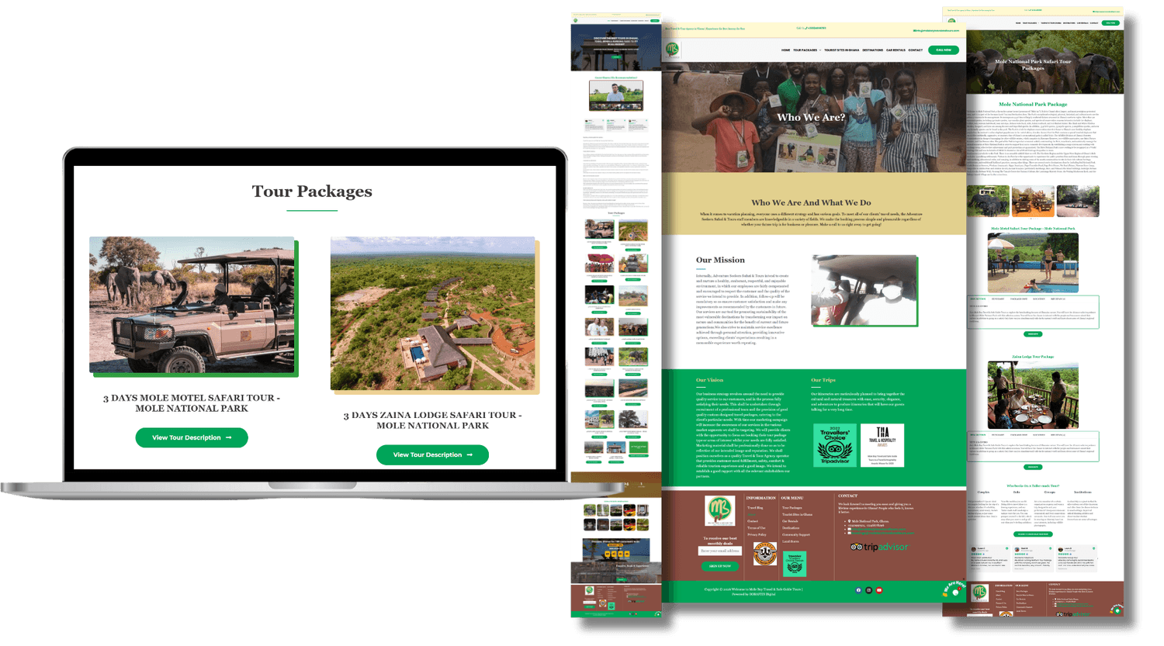
Task: Go to HOME in About page navigation
Action: [x=785, y=50]
